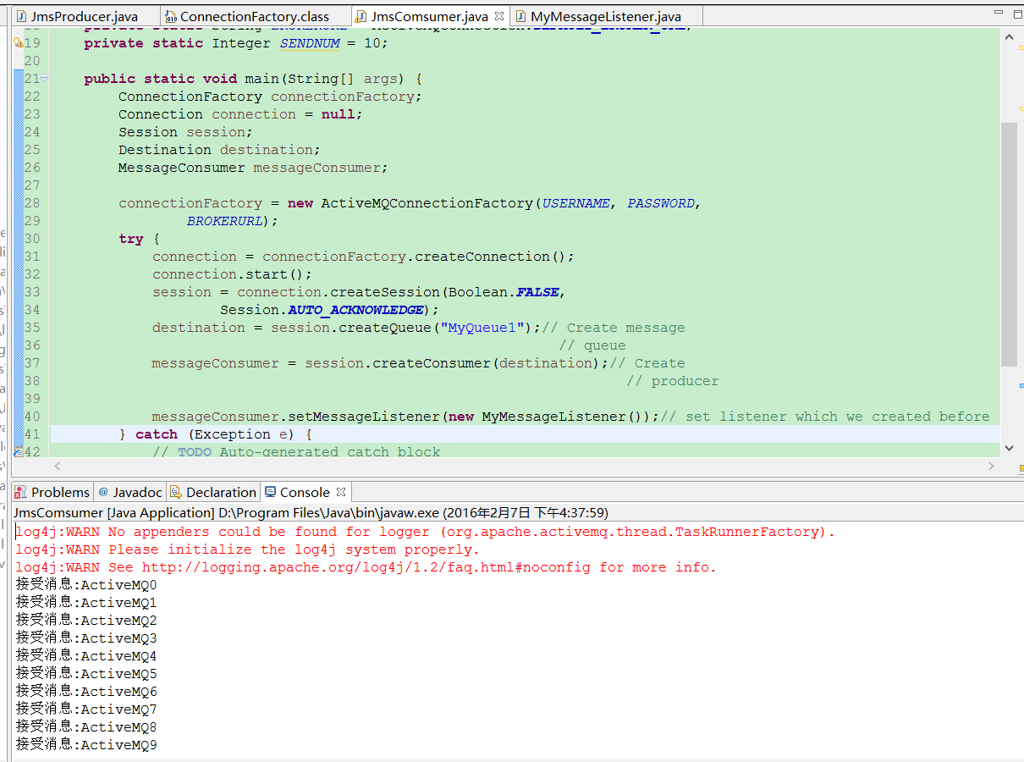Click the horizontal scrollbar right arrow
This screenshot has width=1024, height=762.
pyautogui.click(x=993, y=466)
